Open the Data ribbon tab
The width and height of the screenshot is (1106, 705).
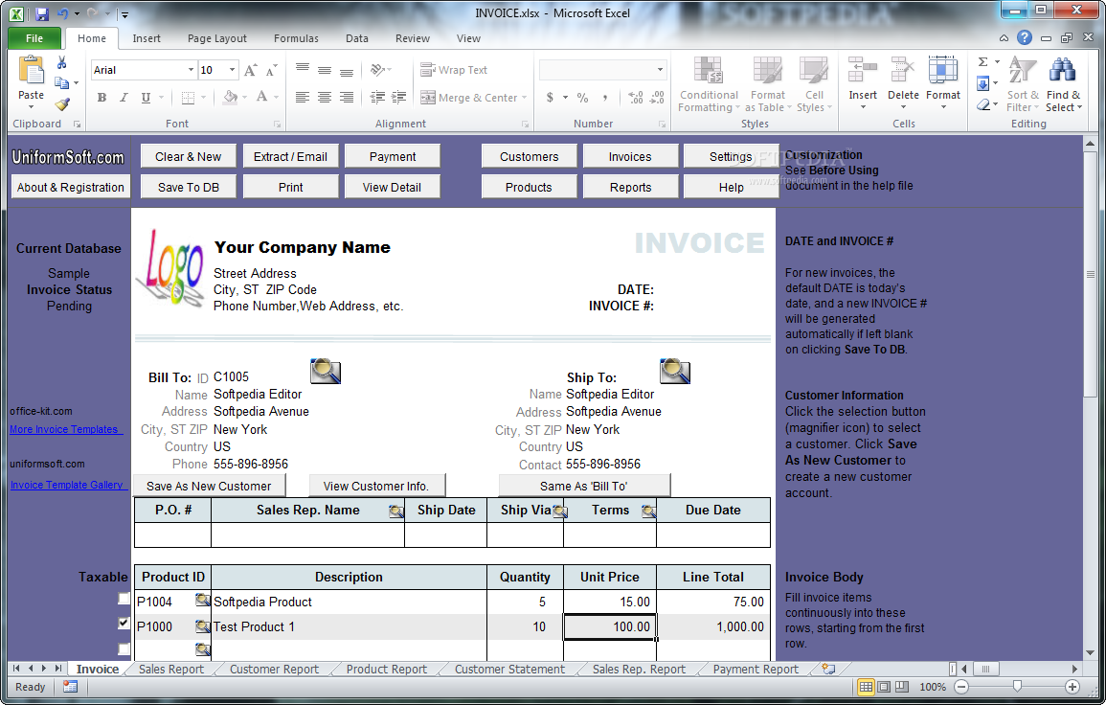tap(357, 38)
